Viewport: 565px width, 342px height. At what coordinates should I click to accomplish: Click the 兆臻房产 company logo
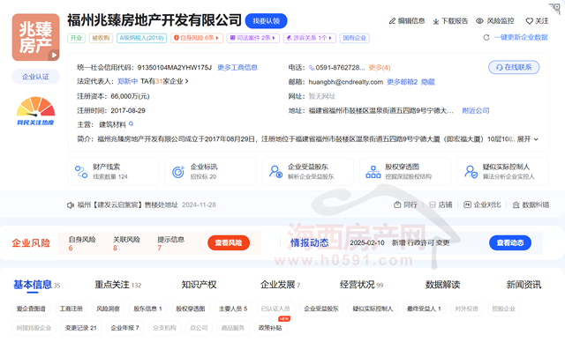[35, 37]
